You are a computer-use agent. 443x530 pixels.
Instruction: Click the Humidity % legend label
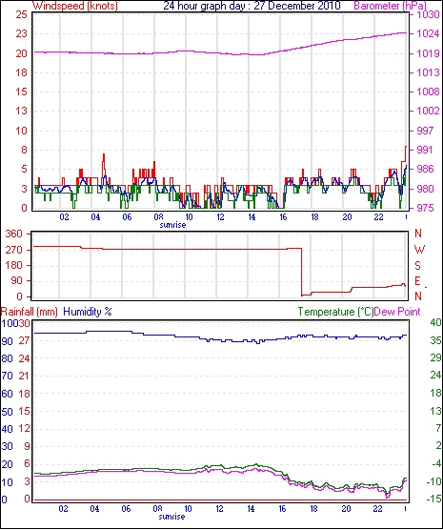pyautogui.click(x=88, y=312)
